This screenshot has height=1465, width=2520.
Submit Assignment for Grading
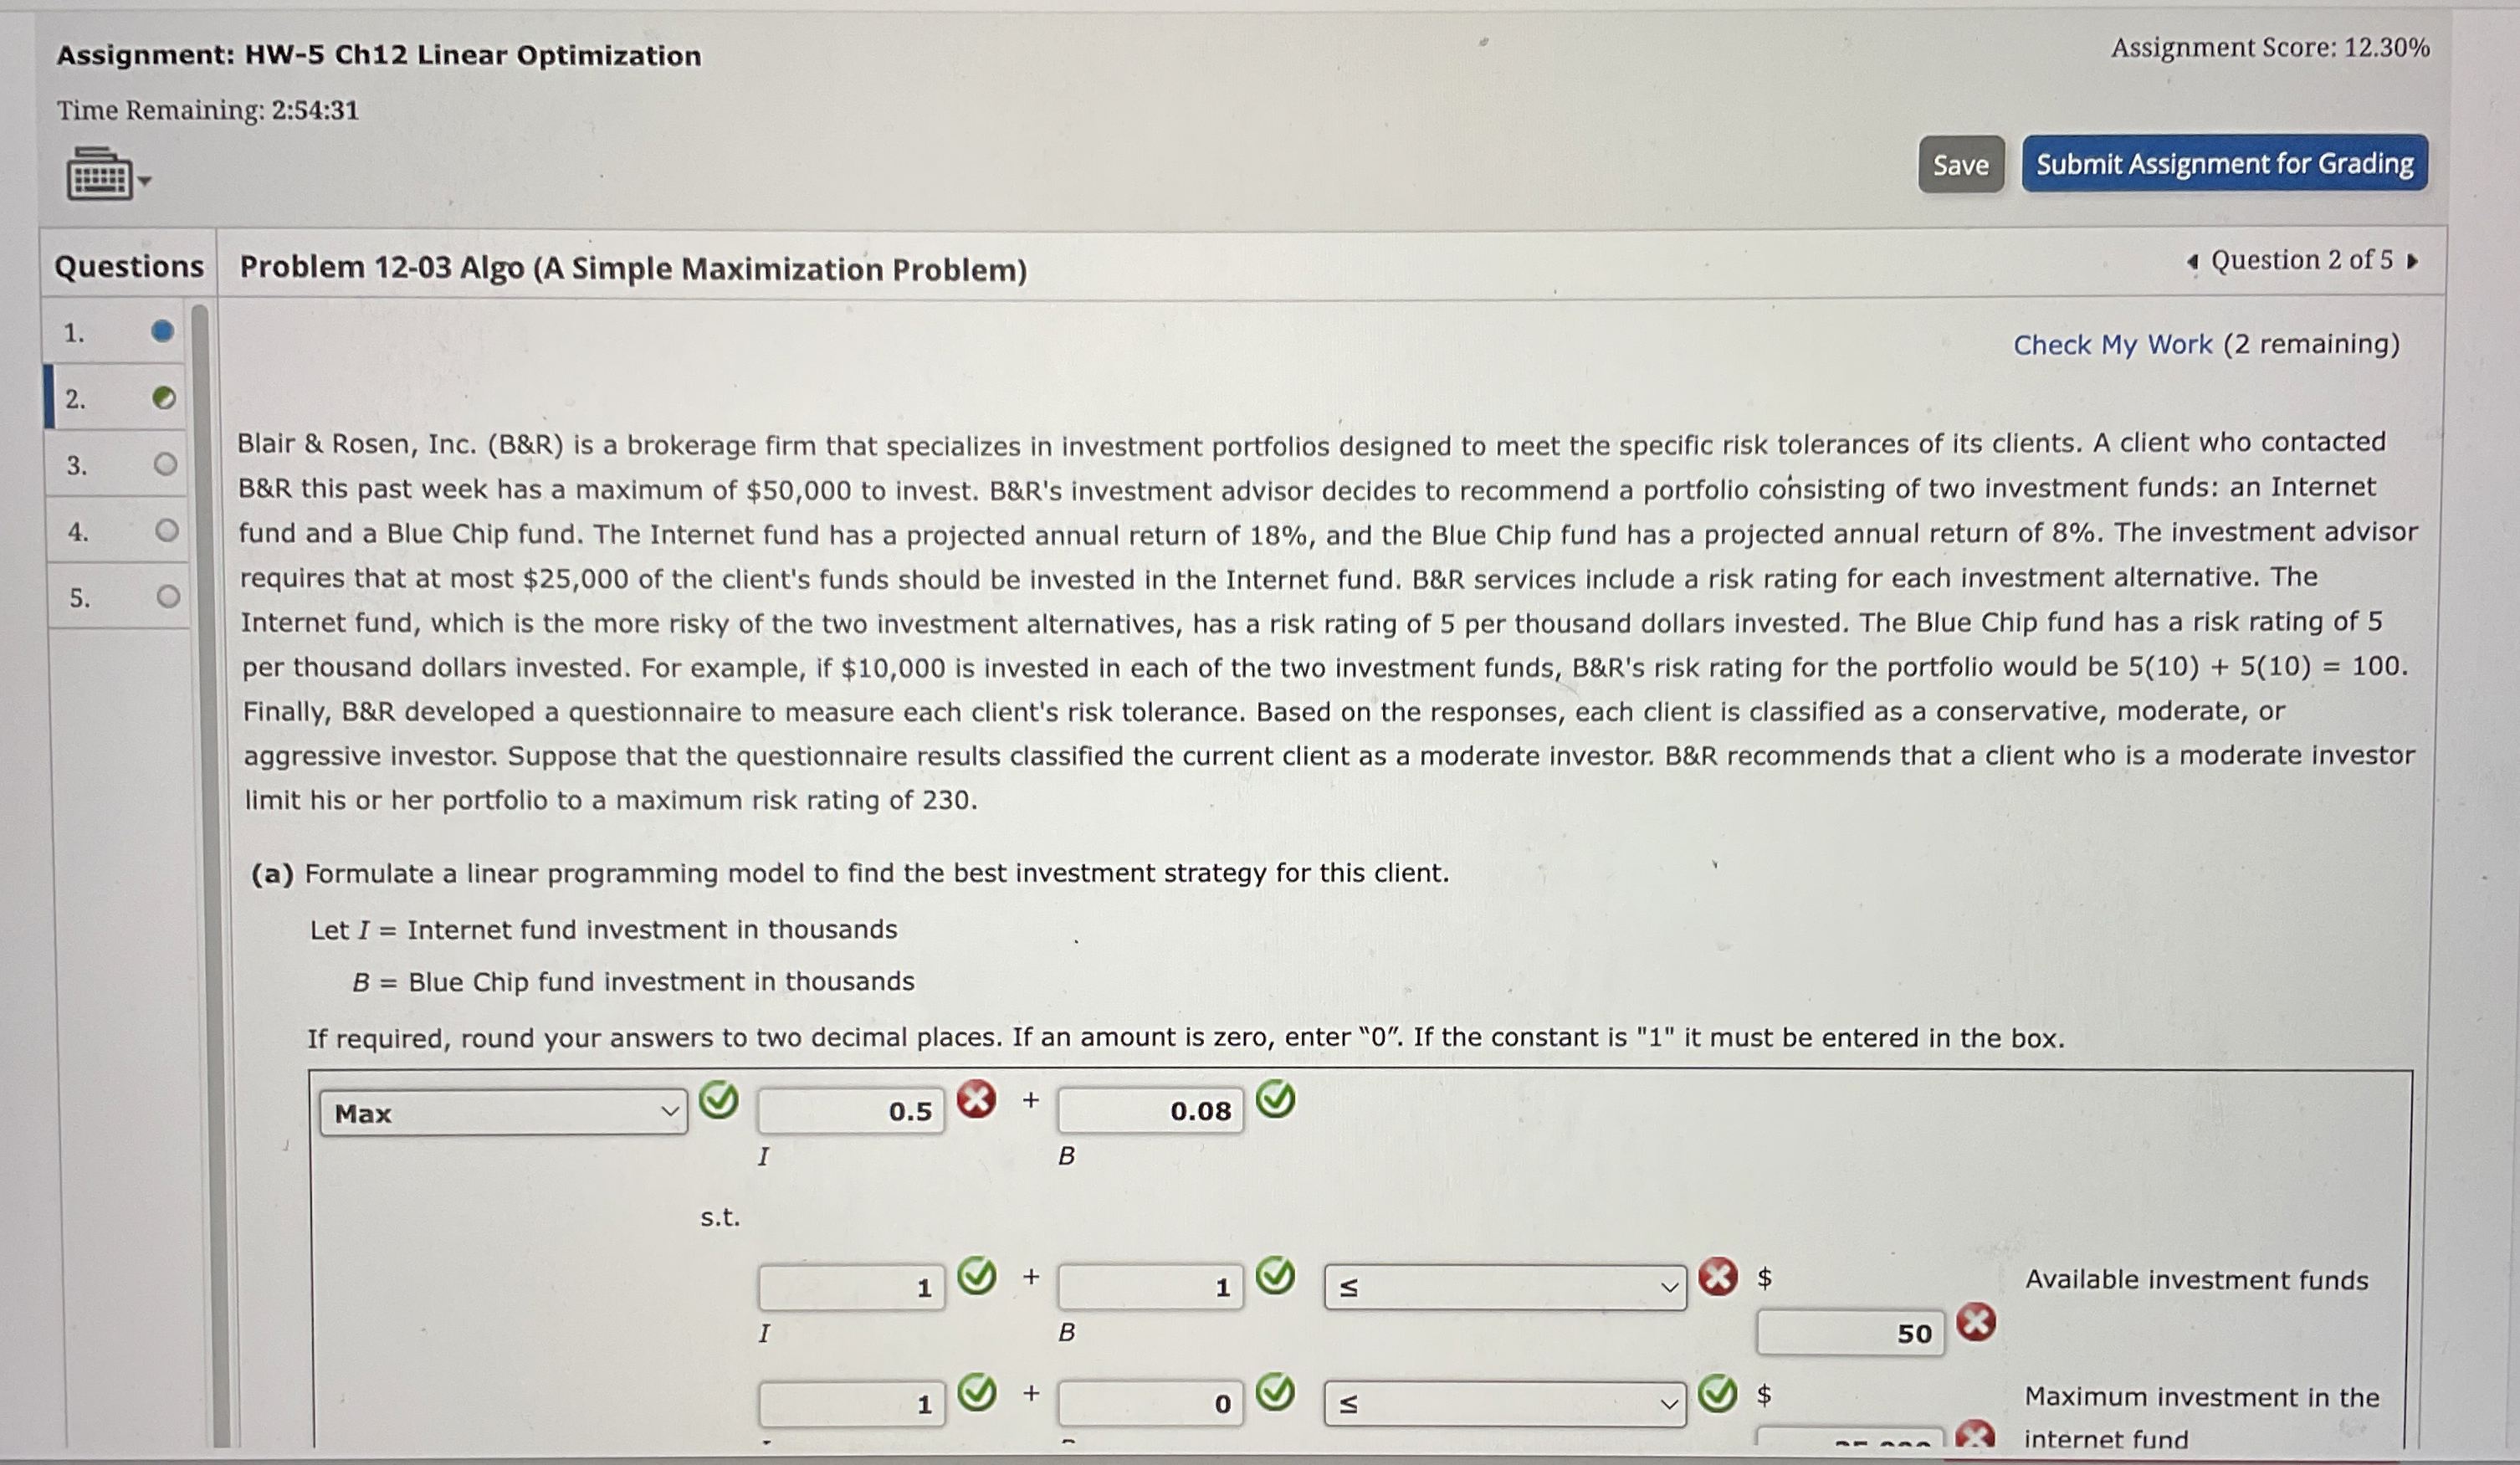[2224, 163]
